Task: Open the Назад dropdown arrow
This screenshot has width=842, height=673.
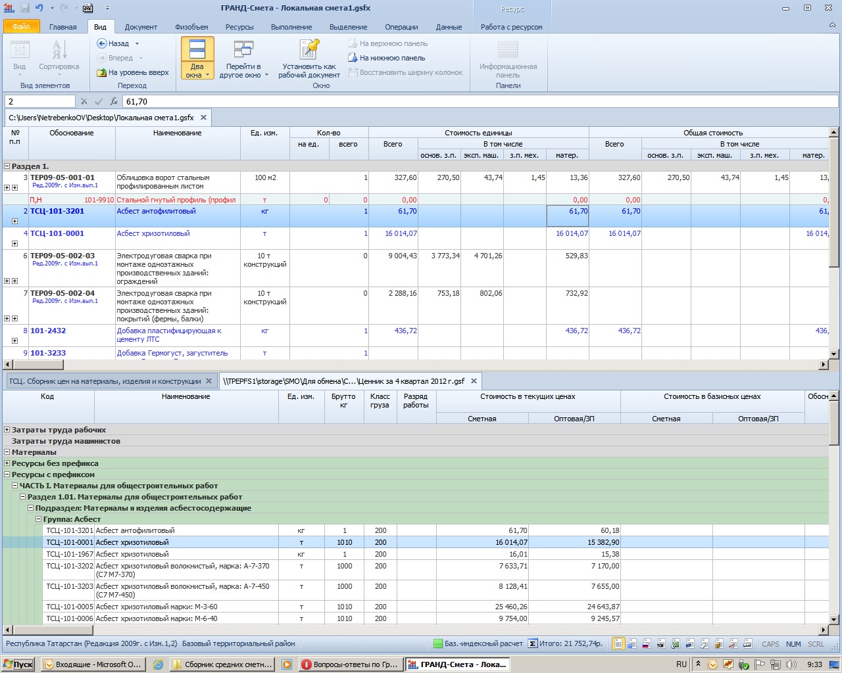Action: 137,43
